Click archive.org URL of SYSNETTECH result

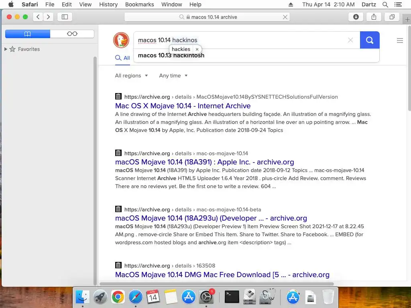tap(231, 97)
